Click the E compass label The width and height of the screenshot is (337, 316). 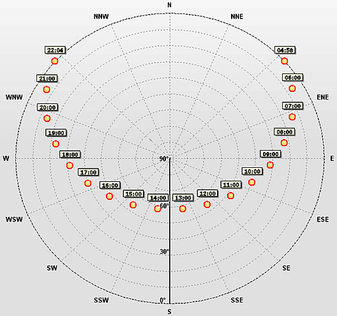332,159
